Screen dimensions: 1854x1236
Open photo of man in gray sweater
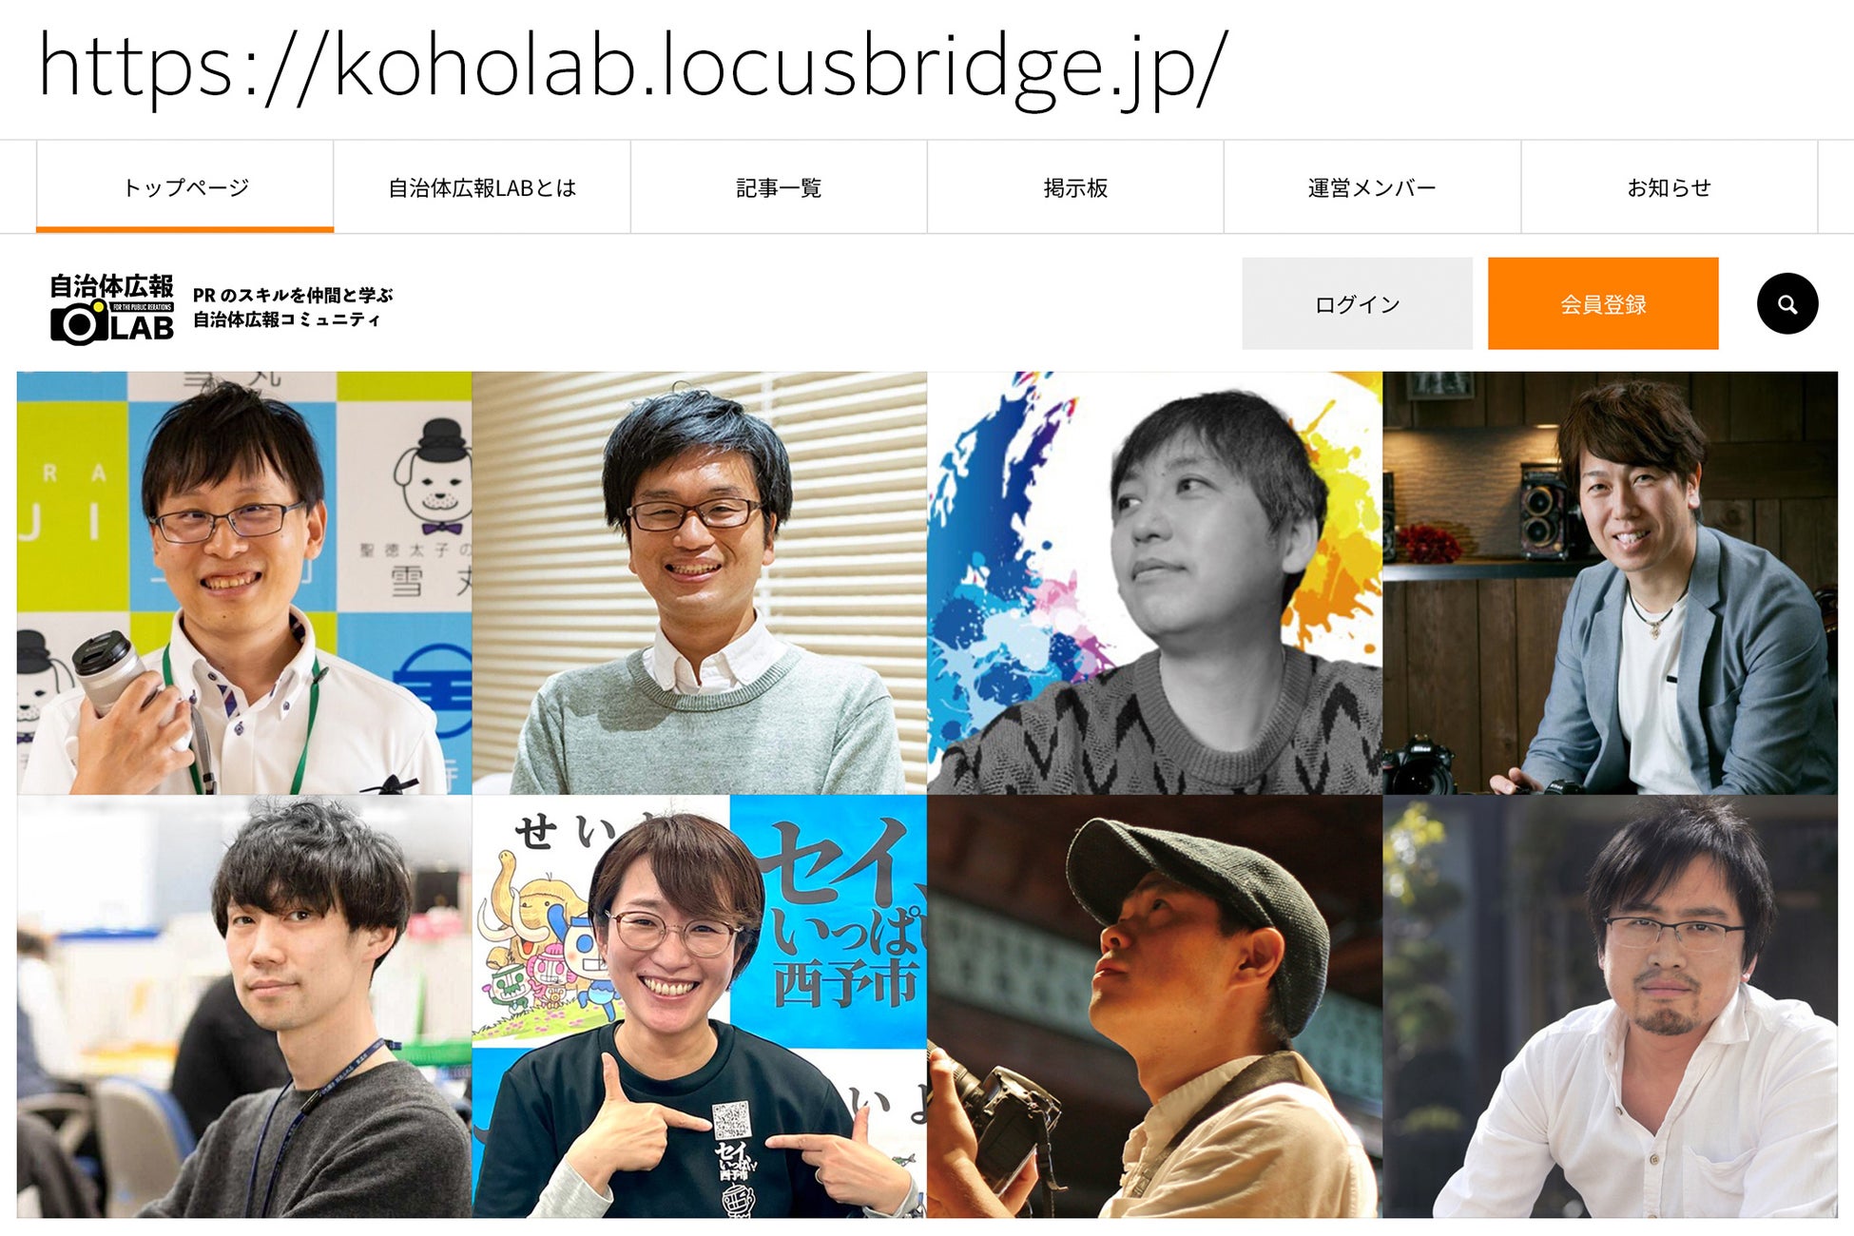coord(700,583)
